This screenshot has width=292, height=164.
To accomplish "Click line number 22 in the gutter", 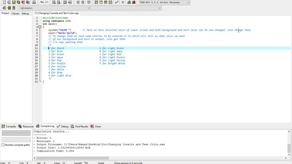I will pos(36,82).
